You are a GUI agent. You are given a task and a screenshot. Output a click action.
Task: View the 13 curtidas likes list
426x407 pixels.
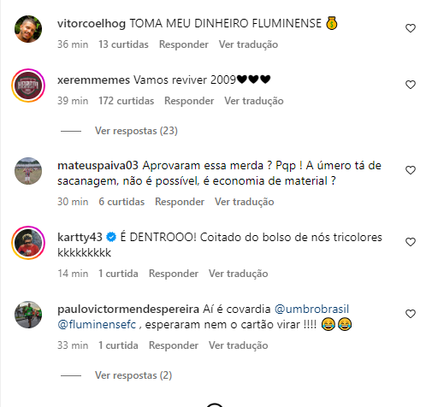click(x=123, y=44)
